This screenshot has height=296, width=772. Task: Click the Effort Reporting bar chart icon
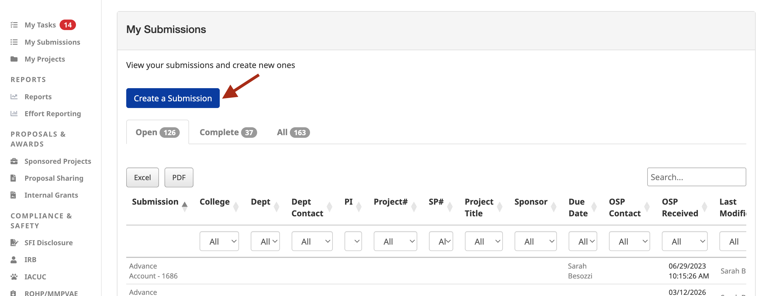[x=14, y=114]
